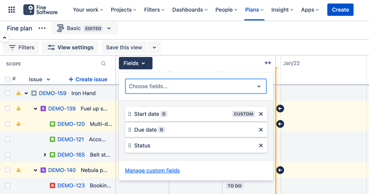Remove the Start date field

[x=261, y=114]
